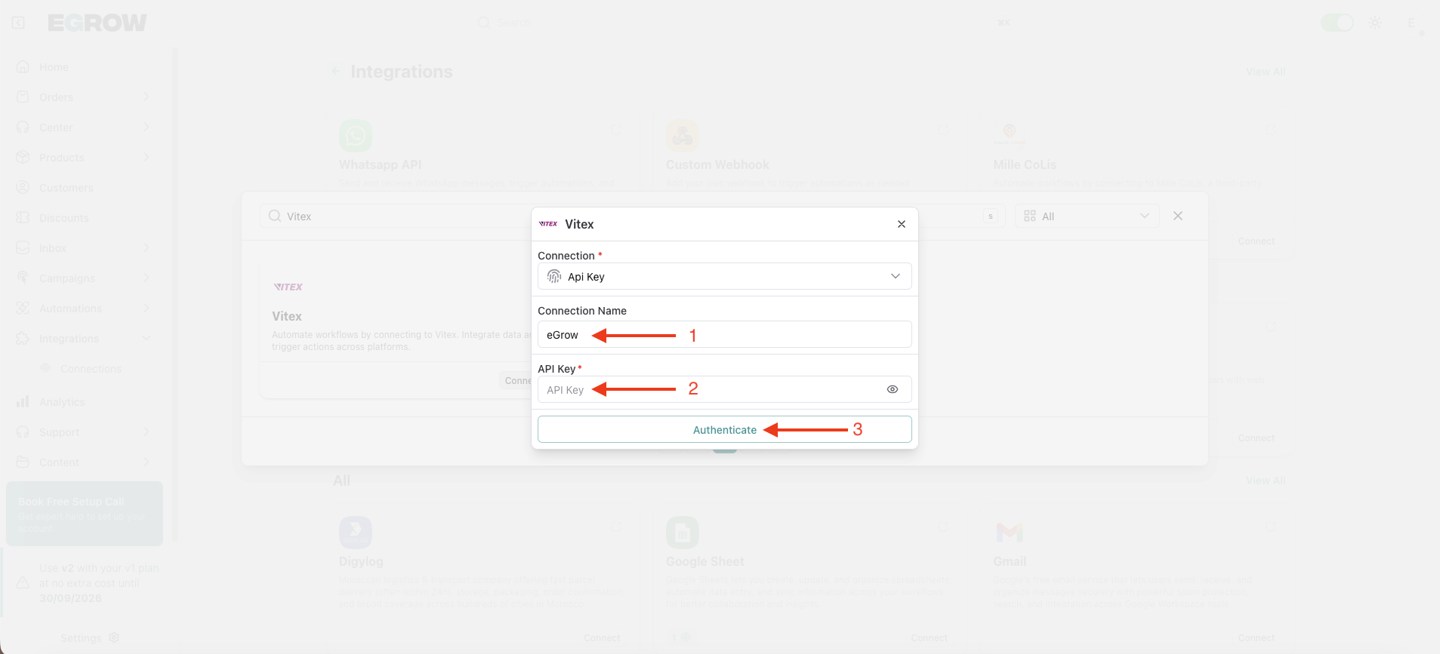The height and width of the screenshot is (654, 1440).
Task: Click the Vitex logo in the search result card
Action: pyautogui.click(x=288, y=287)
